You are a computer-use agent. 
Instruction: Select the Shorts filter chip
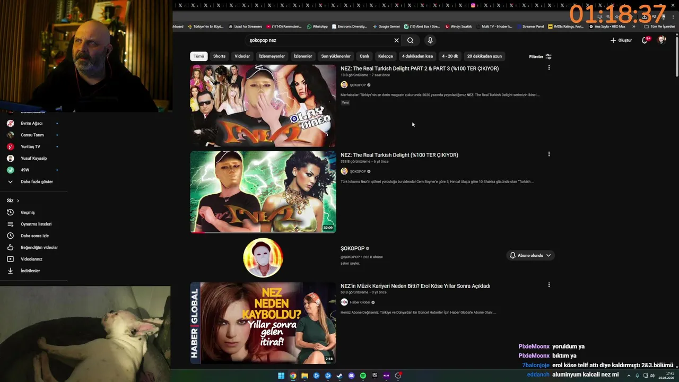pos(219,56)
